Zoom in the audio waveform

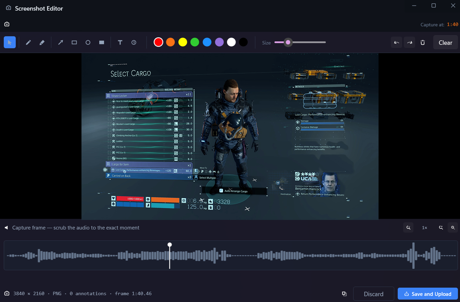tap(441, 227)
